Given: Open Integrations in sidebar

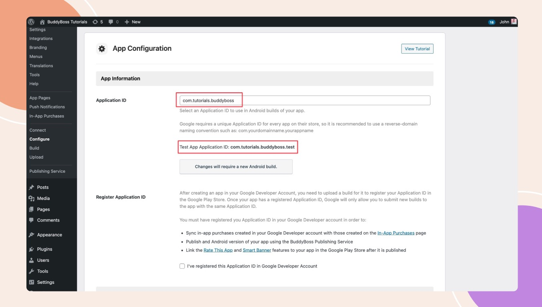Looking at the screenshot, I should pyautogui.click(x=41, y=39).
